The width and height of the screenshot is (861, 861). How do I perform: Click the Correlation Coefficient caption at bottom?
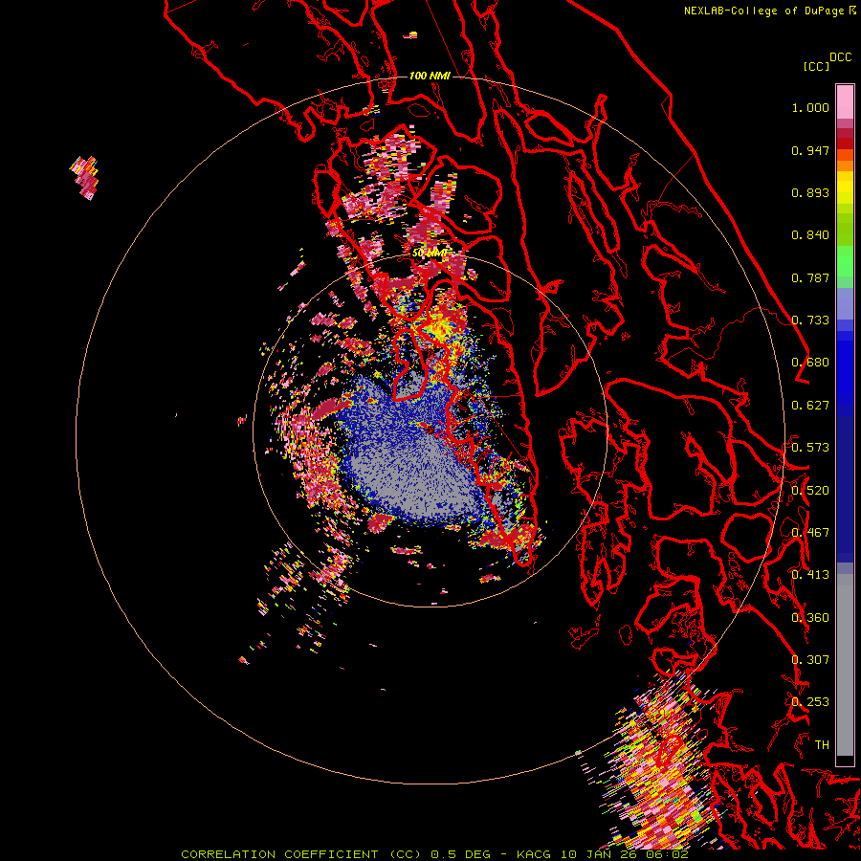[x=434, y=854]
